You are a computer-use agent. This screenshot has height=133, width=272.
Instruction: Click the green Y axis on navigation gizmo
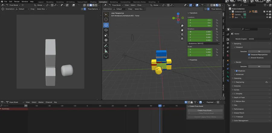click(174, 18)
